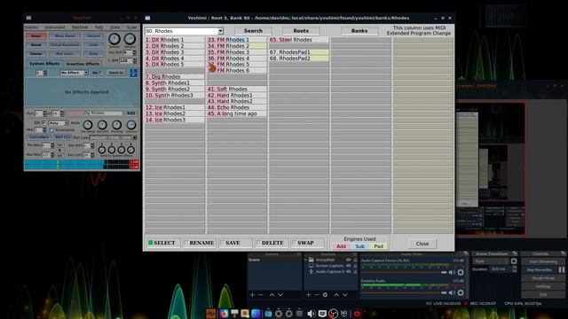Open the bank window's title bar menu icon
Image resolution: width=568 pixels, height=319 pixels.
147,18
